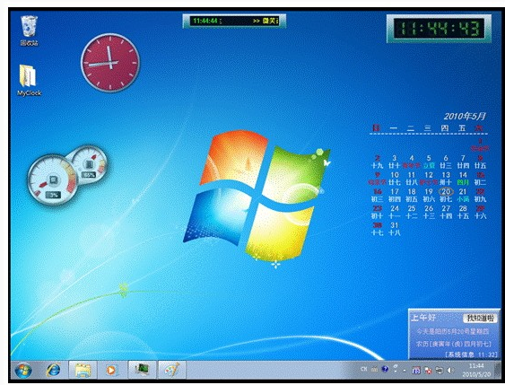Open the Recycle Bin desktop icon
Viewport: 505px width, 385px height.
[x=29, y=31]
